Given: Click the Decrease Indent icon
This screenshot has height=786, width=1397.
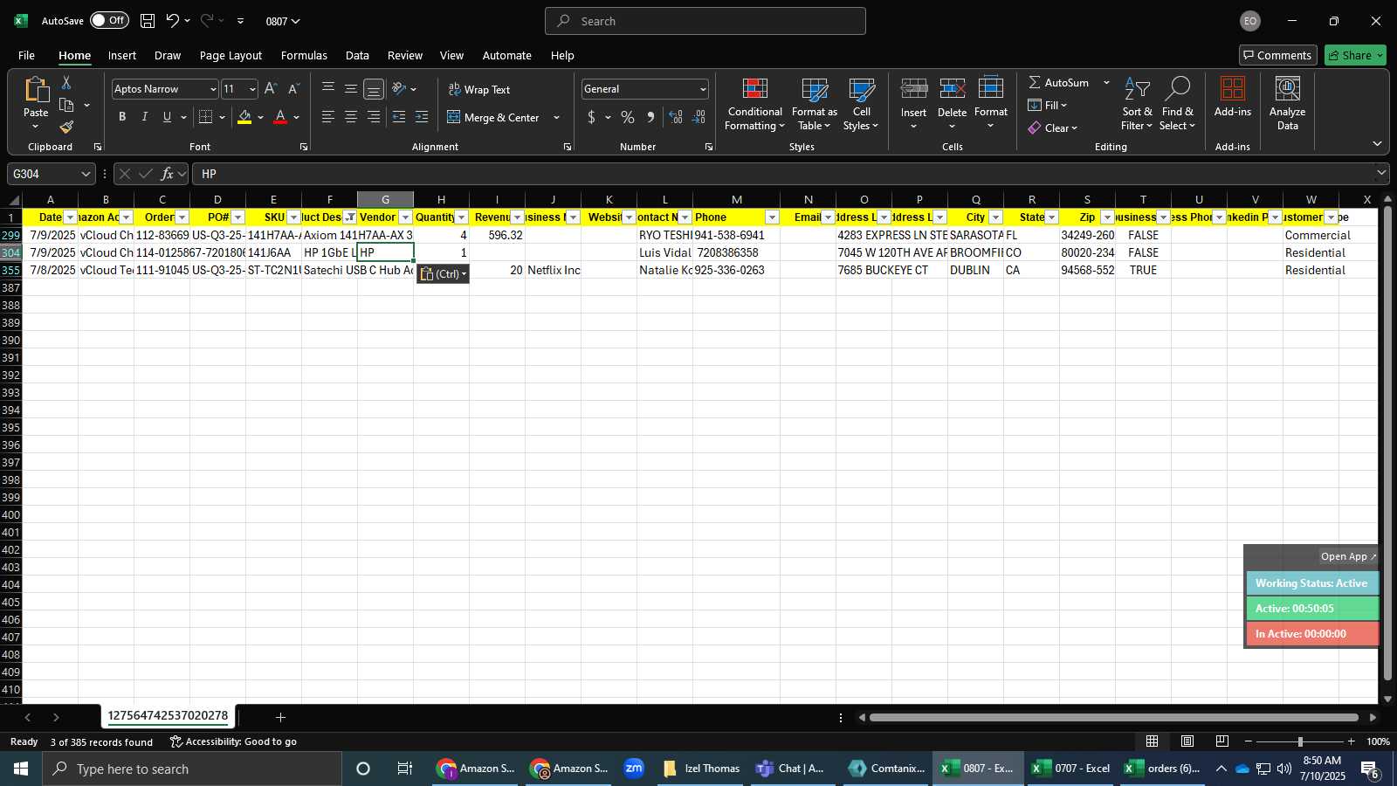Looking at the screenshot, I should (x=399, y=117).
